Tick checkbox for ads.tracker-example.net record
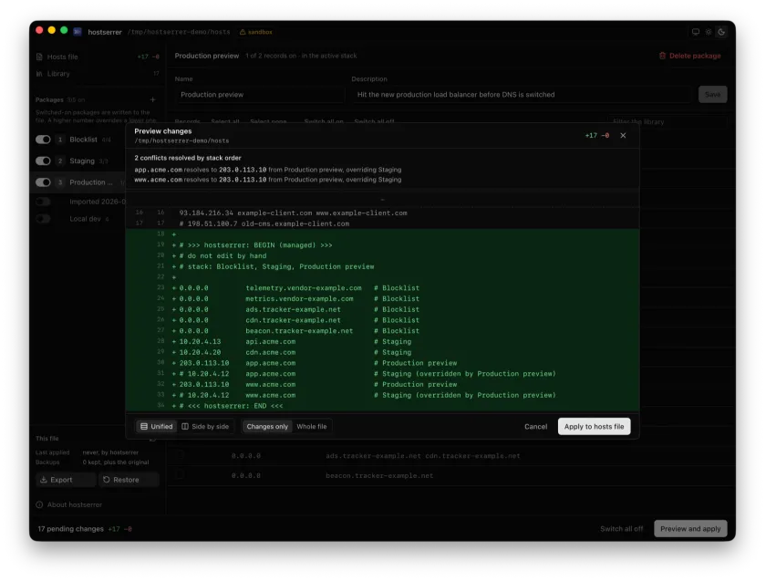The image size is (766, 581). point(181,455)
